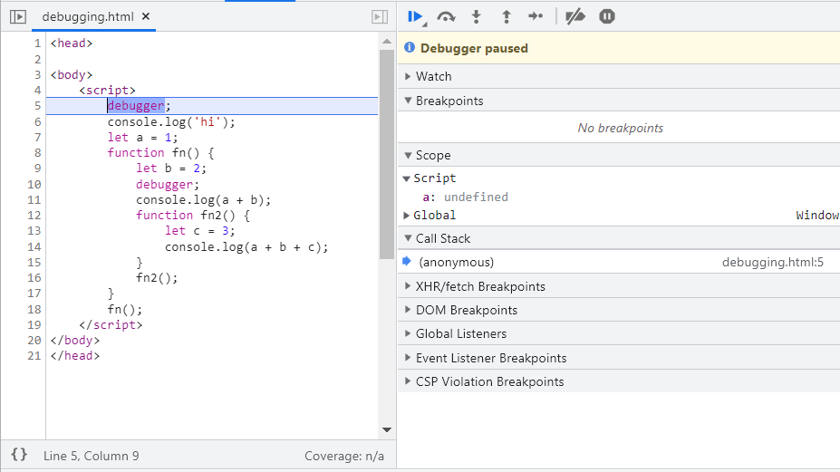Pretty print the source code
This screenshot has width=840, height=472.
click(x=19, y=456)
